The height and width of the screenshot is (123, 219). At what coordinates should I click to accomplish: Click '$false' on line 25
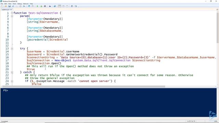pos(37,84)
